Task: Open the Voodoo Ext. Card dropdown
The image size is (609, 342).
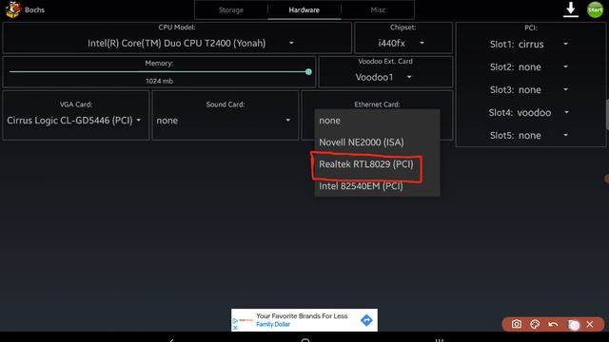Action: [x=383, y=77]
